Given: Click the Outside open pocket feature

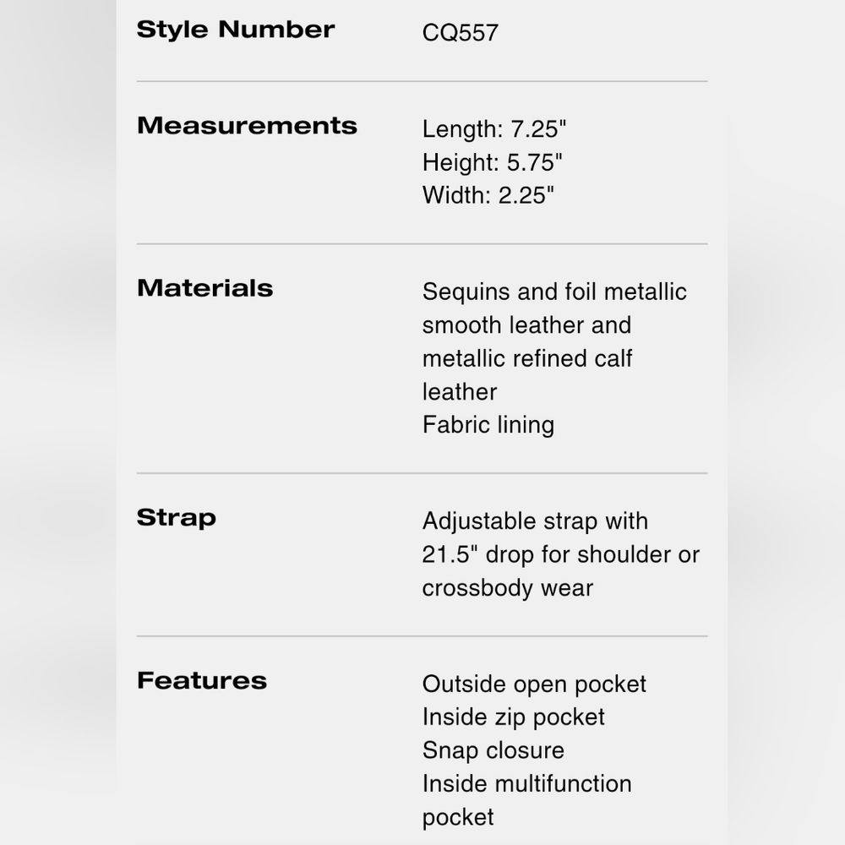Looking at the screenshot, I should click(x=534, y=684).
